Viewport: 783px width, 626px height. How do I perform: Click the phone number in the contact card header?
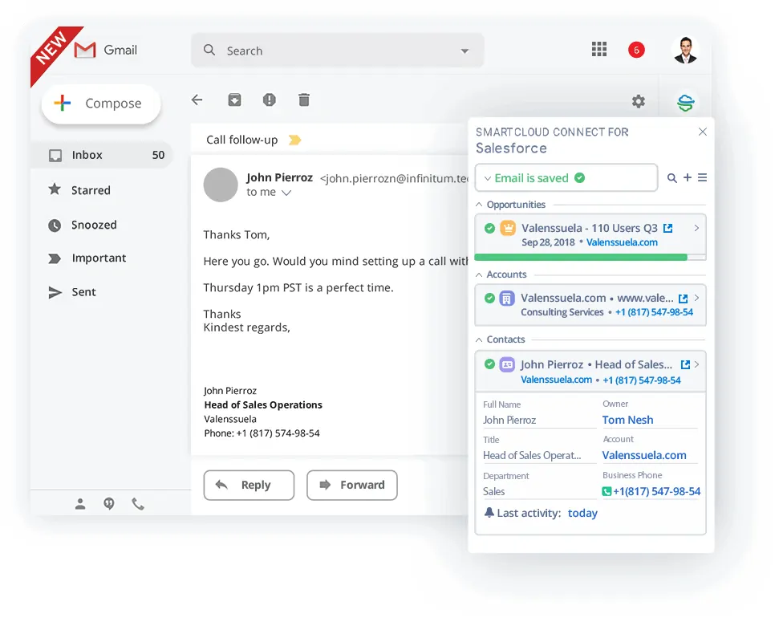tap(642, 380)
